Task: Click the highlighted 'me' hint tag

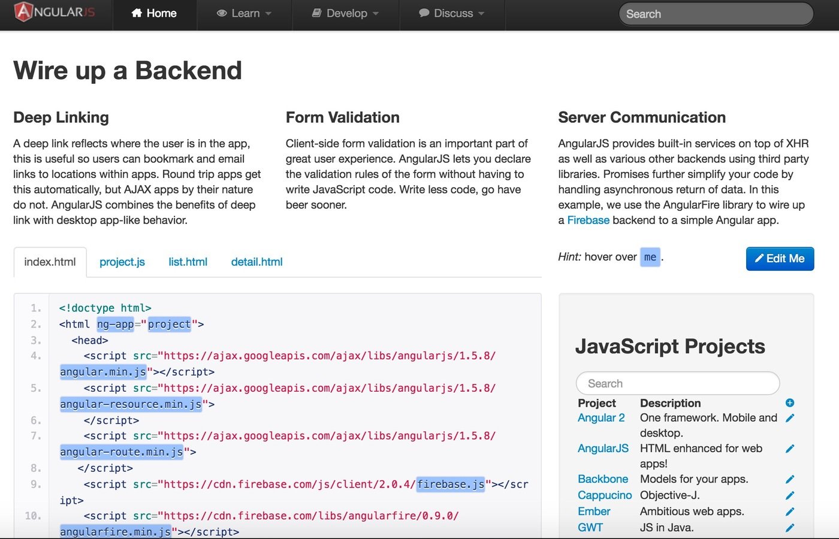Action: 650,257
